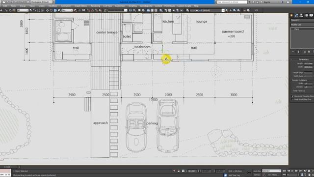This screenshot has height=177, width=314.
Task: Click the keyword search field
Action: 232,2
